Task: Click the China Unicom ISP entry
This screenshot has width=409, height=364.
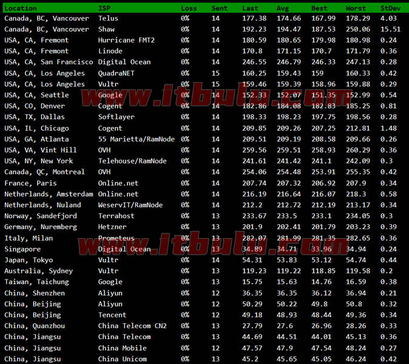Action: 123,360
